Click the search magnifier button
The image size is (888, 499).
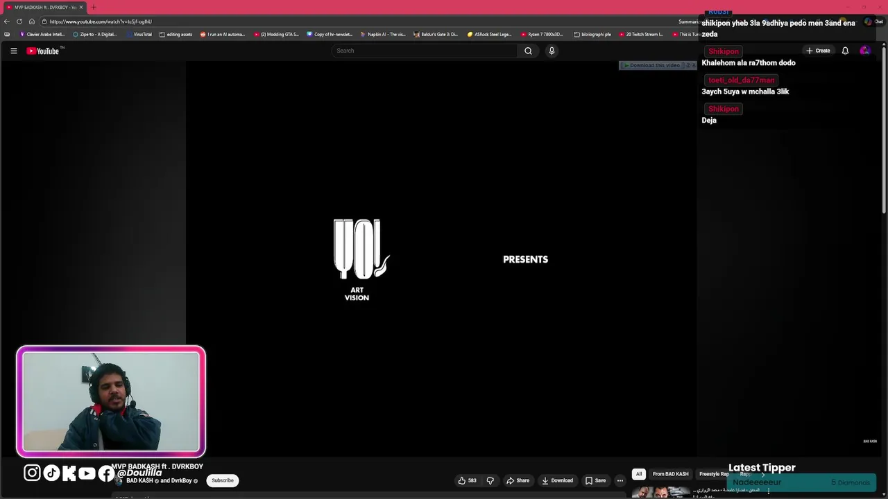click(x=528, y=51)
